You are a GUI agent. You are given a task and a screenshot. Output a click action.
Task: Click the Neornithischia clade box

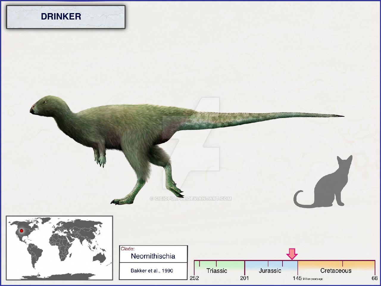pyautogui.click(x=153, y=256)
